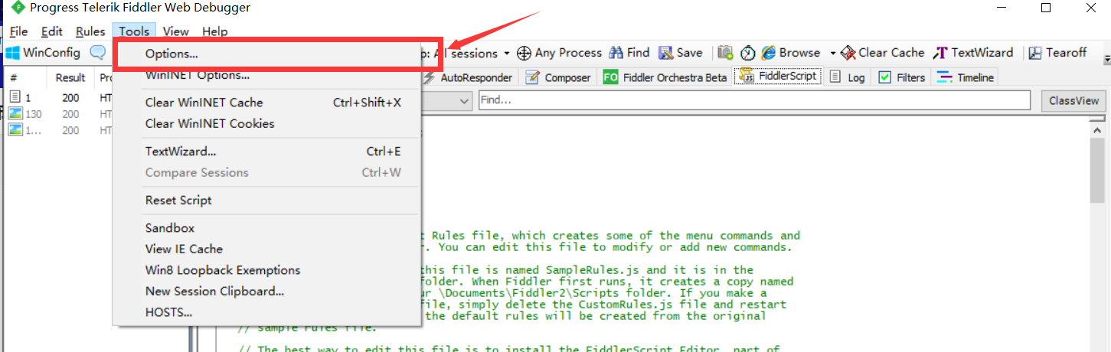
Task: Click the comment speech bubble icon
Action: coord(97,53)
